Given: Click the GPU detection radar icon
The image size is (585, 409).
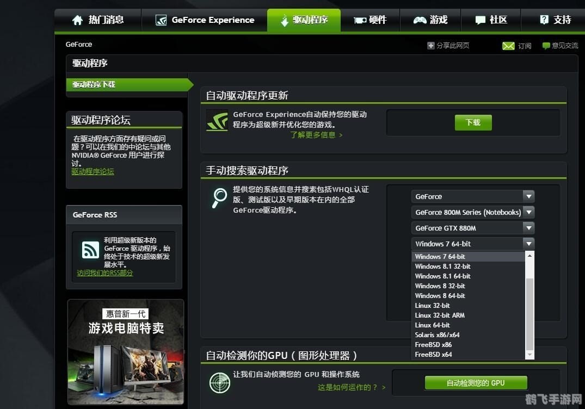Looking at the screenshot, I should coord(219,383).
